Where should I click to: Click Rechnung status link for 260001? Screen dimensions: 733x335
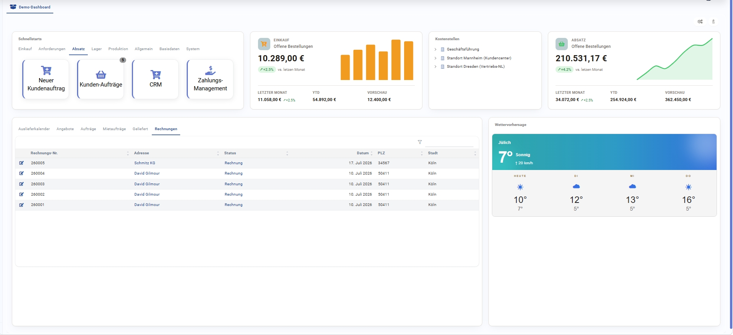[x=233, y=205]
